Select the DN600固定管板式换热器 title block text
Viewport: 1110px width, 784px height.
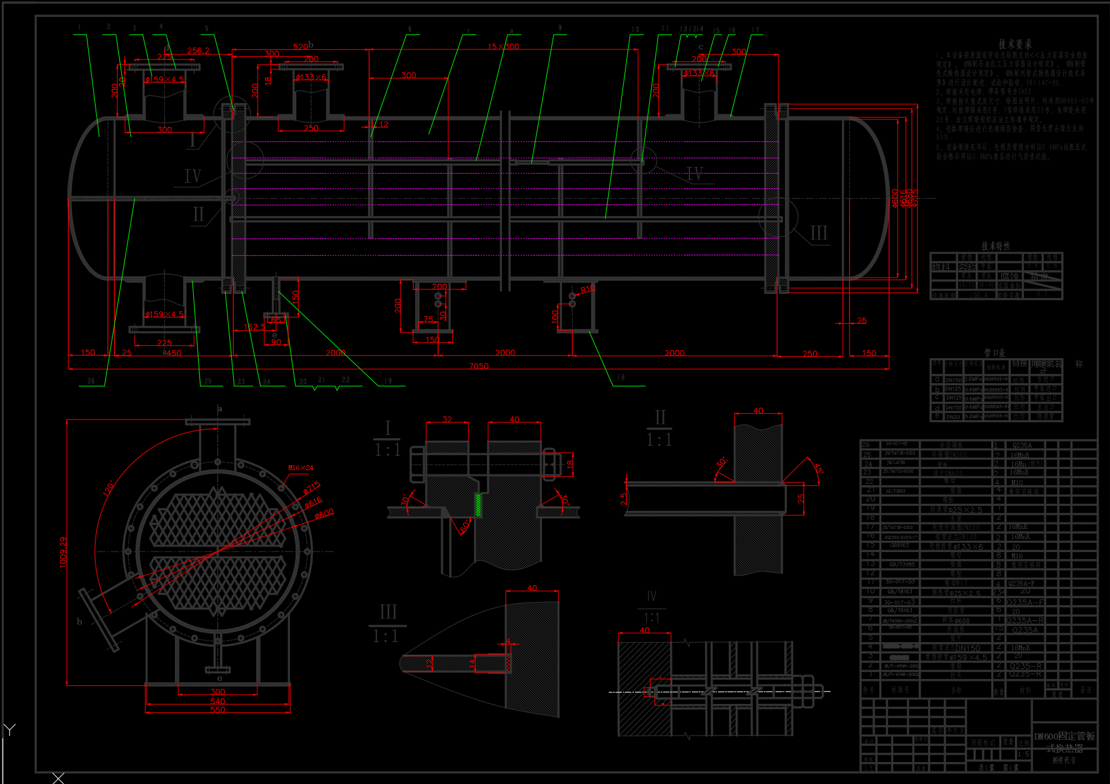tap(1064, 741)
